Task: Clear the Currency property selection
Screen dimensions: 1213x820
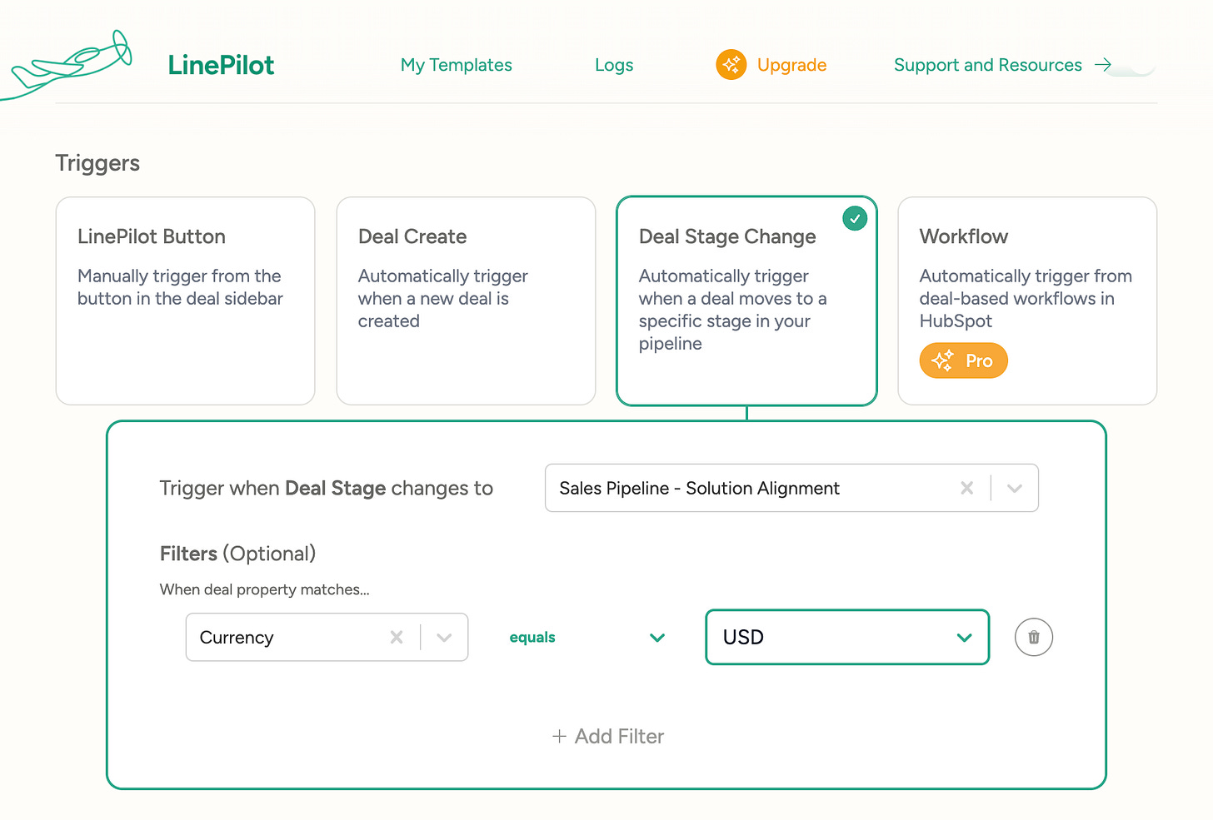Action: (397, 638)
